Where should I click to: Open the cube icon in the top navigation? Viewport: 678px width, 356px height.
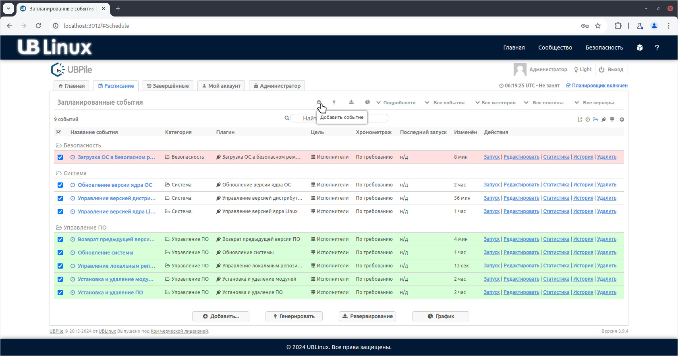pyautogui.click(x=639, y=48)
